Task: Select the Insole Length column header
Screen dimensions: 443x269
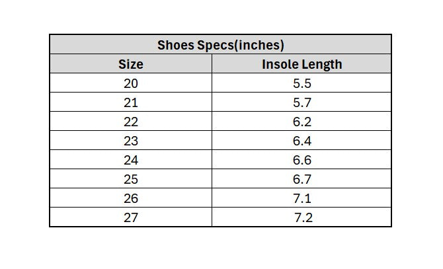Action: [x=302, y=64]
